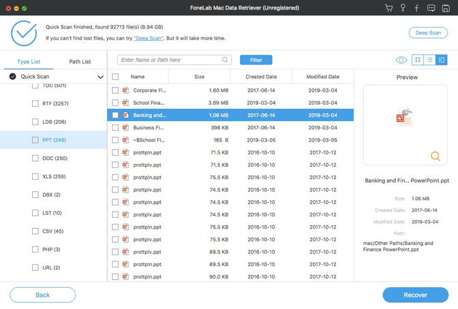Click the 1.60 MB size cell

coord(219,90)
